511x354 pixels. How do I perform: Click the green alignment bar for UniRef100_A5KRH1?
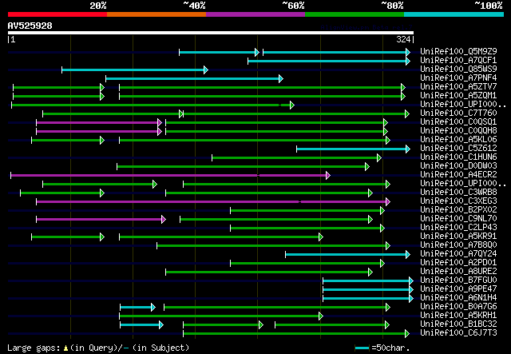[221, 316]
